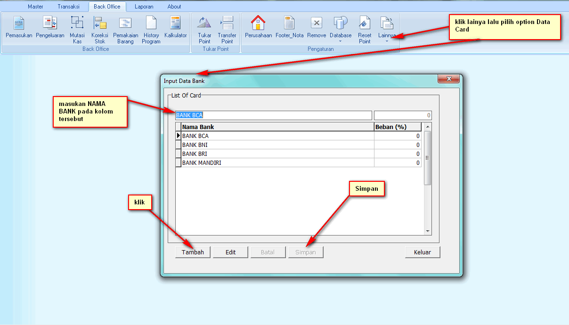
Task: Switch to the About tab
Action: coord(174,6)
